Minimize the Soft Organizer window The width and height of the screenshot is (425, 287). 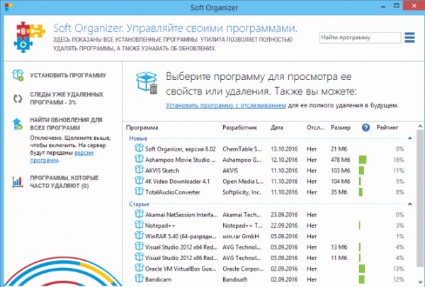(x=383, y=6)
